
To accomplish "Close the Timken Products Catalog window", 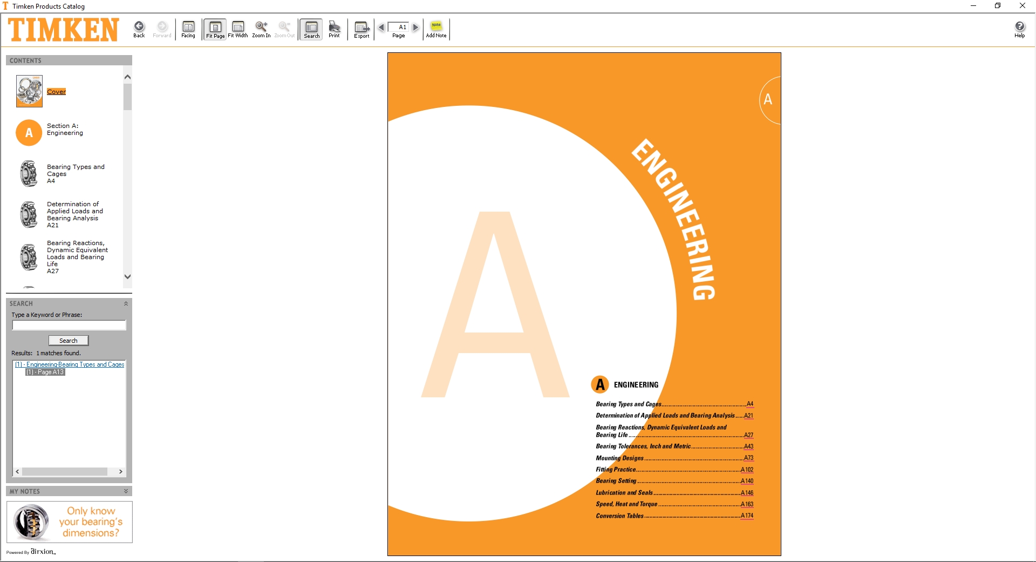I will tap(1023, 6).
